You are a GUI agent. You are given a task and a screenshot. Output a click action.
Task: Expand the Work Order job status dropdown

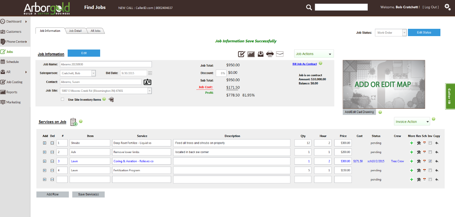click(404, 32)
